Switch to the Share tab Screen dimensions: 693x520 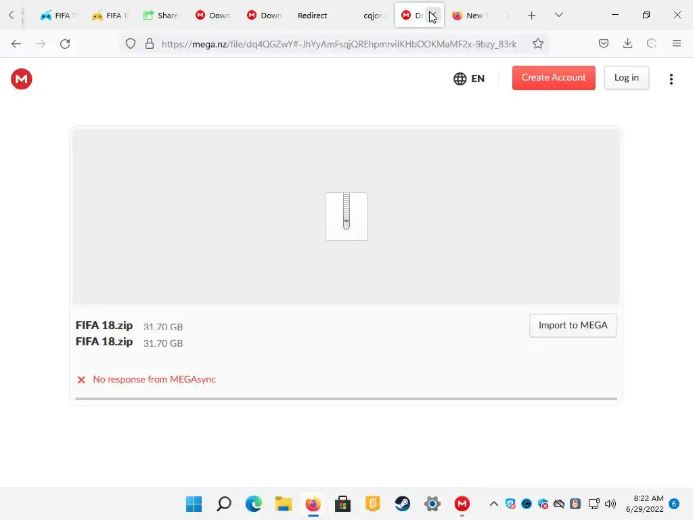coord(161,16)
